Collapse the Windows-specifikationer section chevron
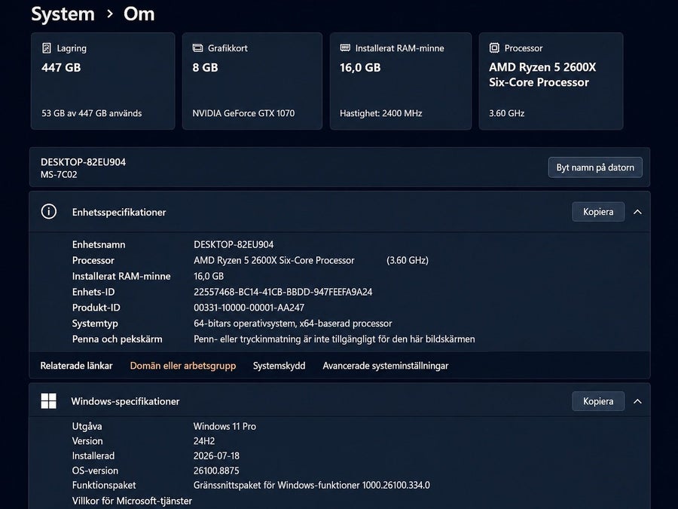The height and width of the screenshot is (509, 678). pos(637,401)
